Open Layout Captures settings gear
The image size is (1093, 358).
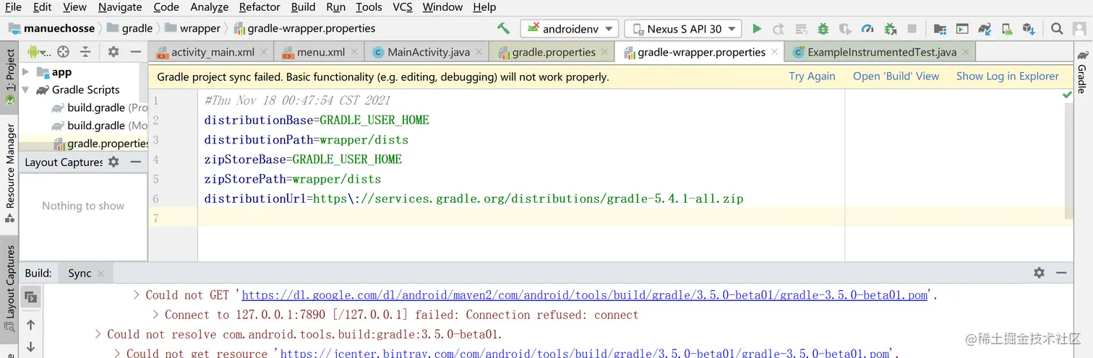click(x=113, y=162)
